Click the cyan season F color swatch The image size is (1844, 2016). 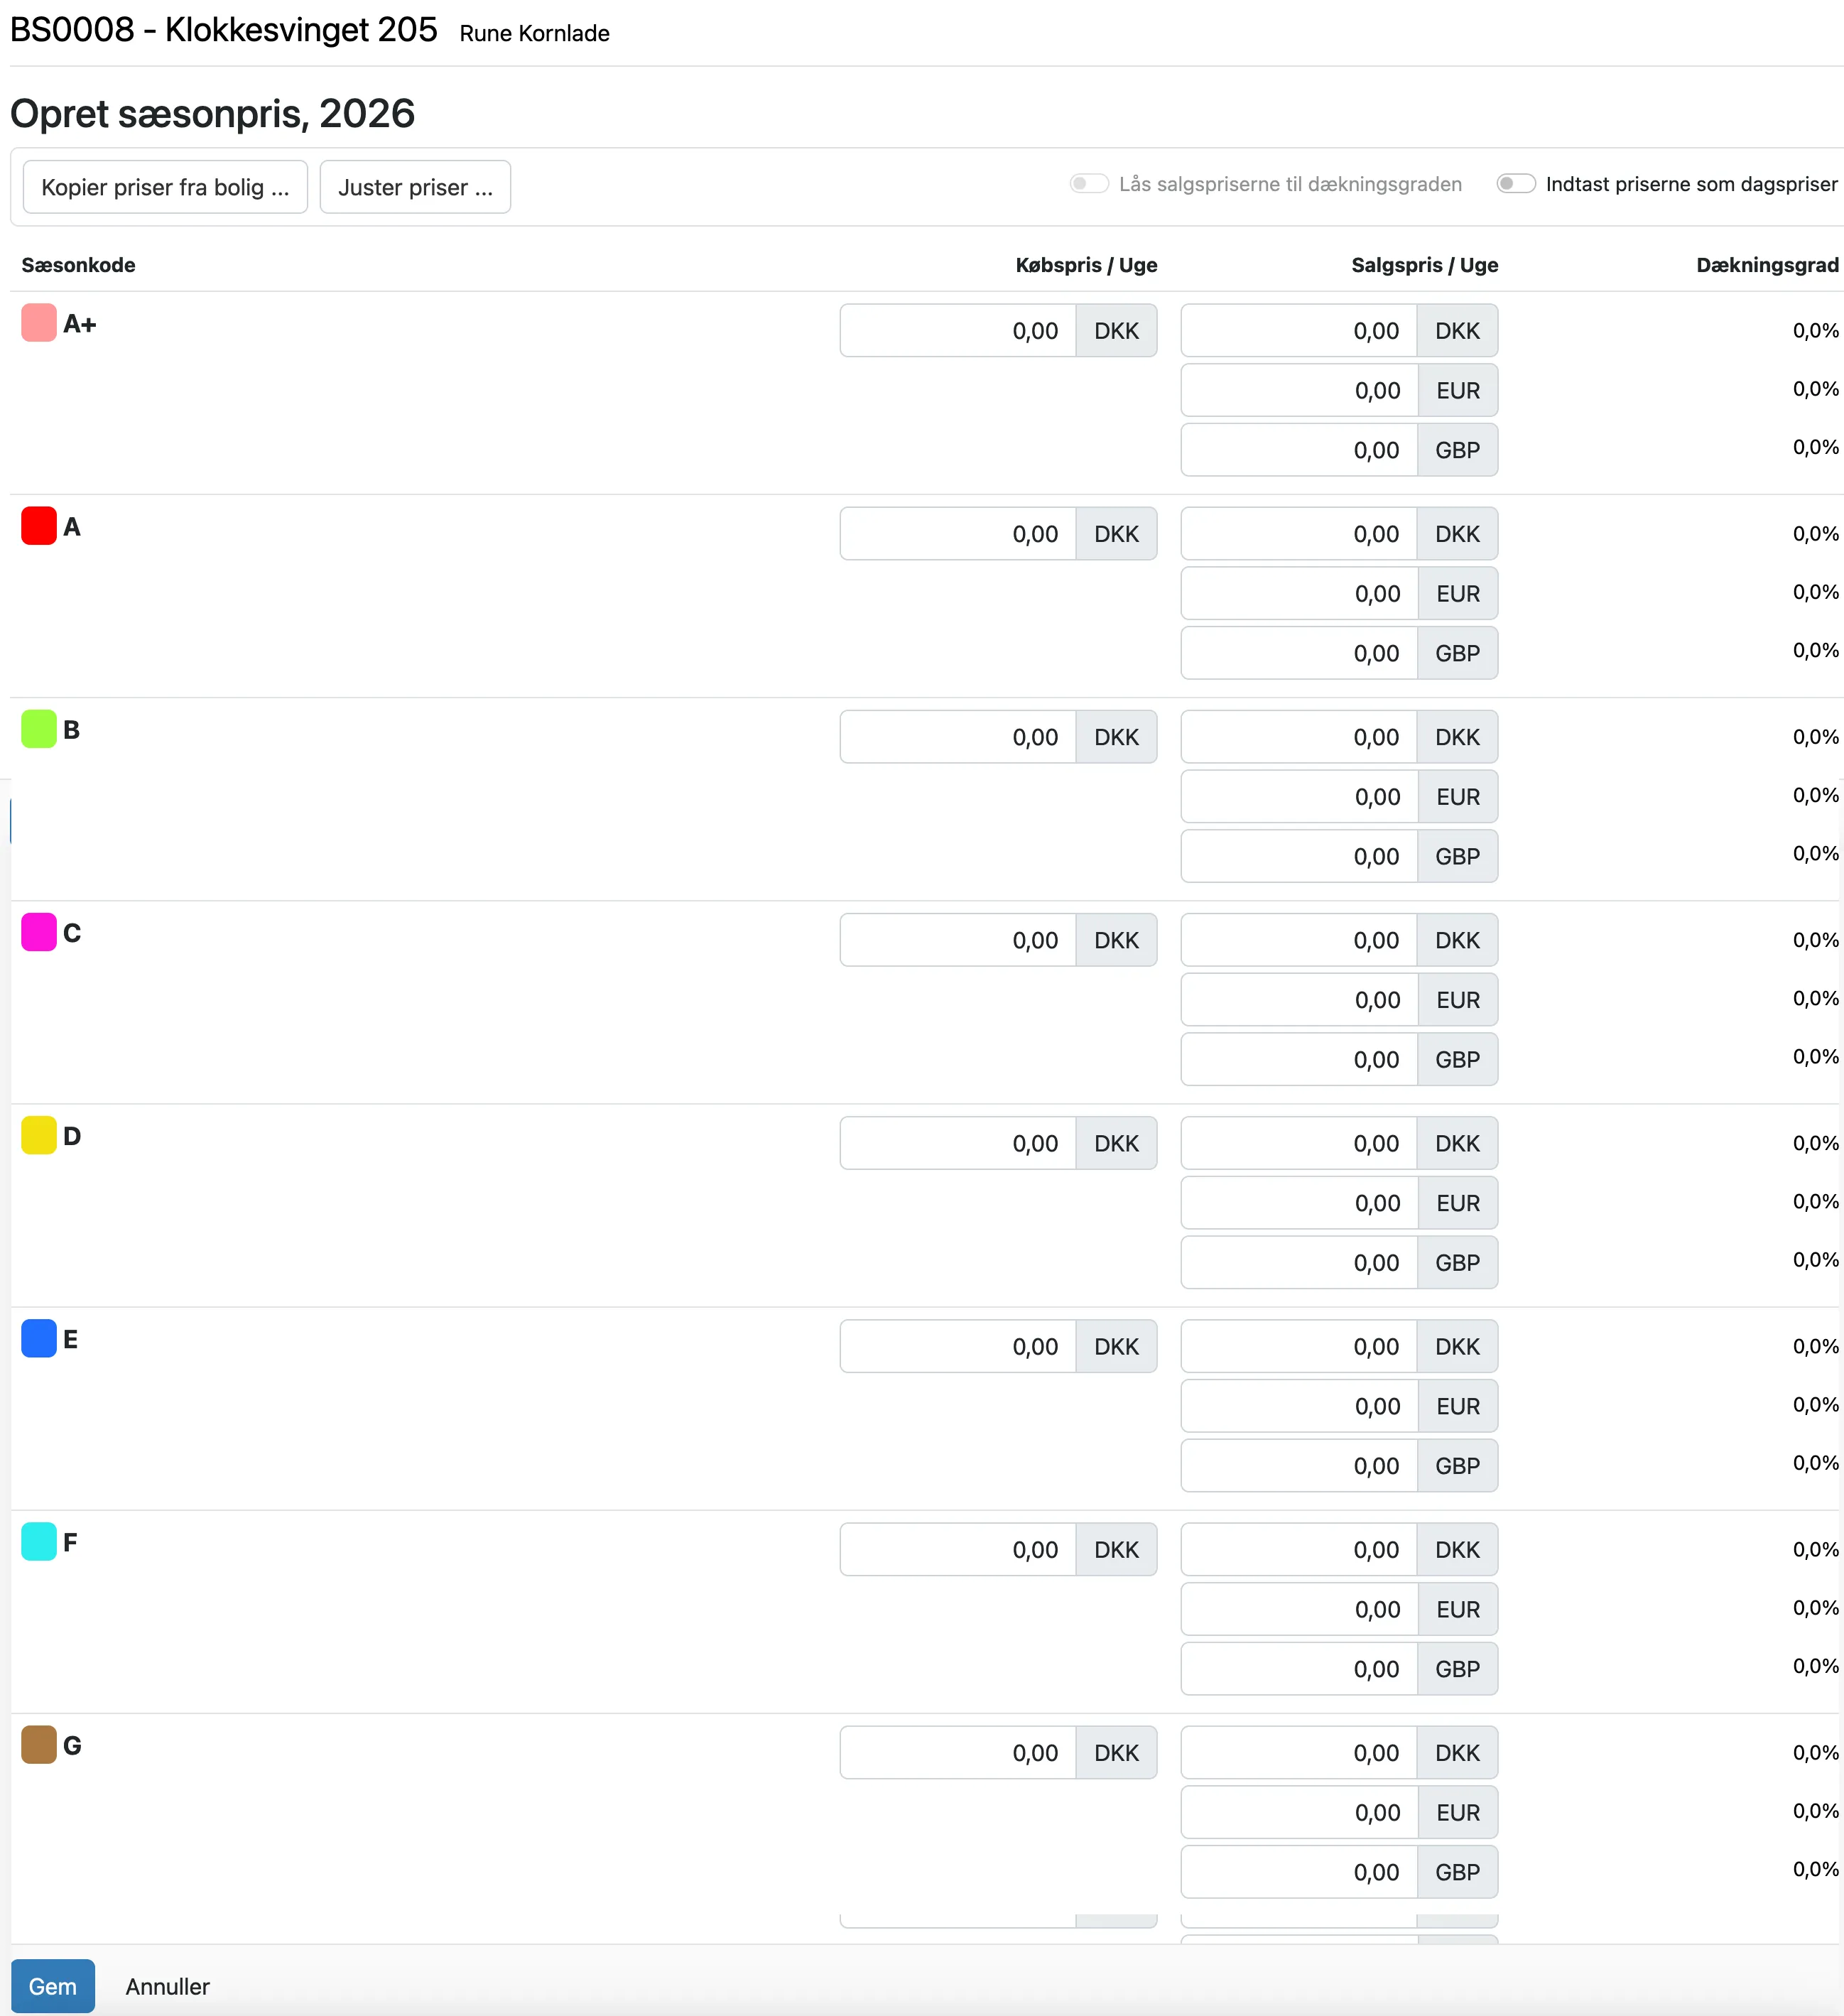pyautogui.click(x=38, y=1541)
